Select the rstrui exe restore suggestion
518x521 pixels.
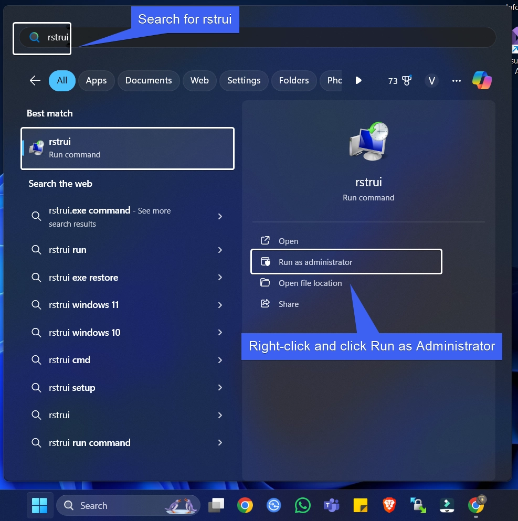(83, 278)
